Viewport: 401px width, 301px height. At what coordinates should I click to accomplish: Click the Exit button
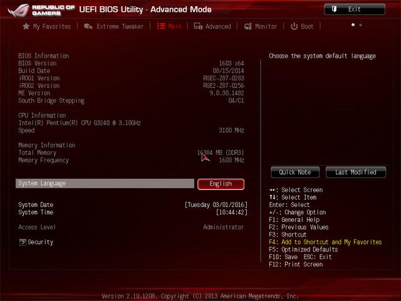355,9
